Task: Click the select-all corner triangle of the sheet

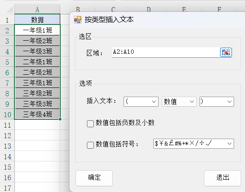Action: 10,10
